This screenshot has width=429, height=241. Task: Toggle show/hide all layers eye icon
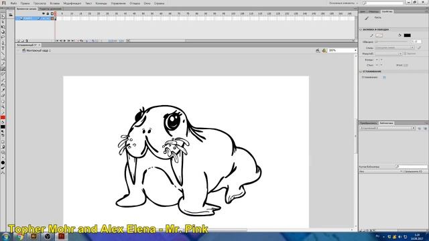(43, 13)
